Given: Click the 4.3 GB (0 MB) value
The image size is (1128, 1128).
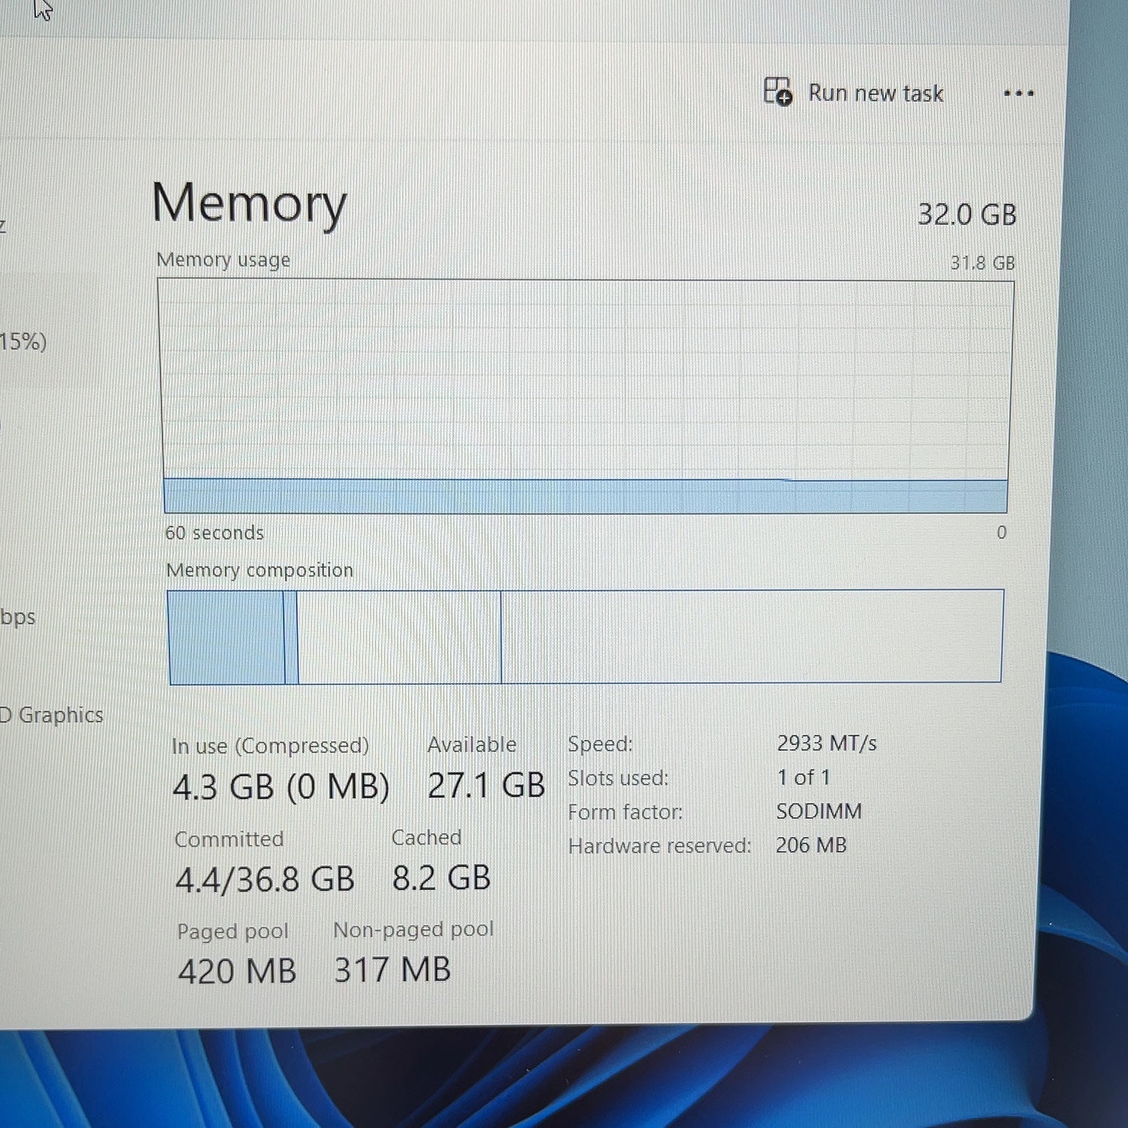Looking at the screenshot, I should (281, 787).
